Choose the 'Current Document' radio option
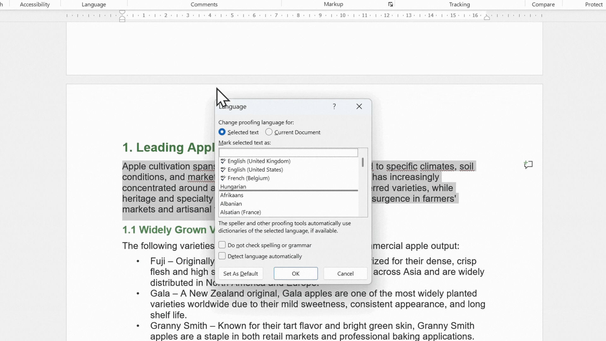The image size is (606, 341). 269,132
